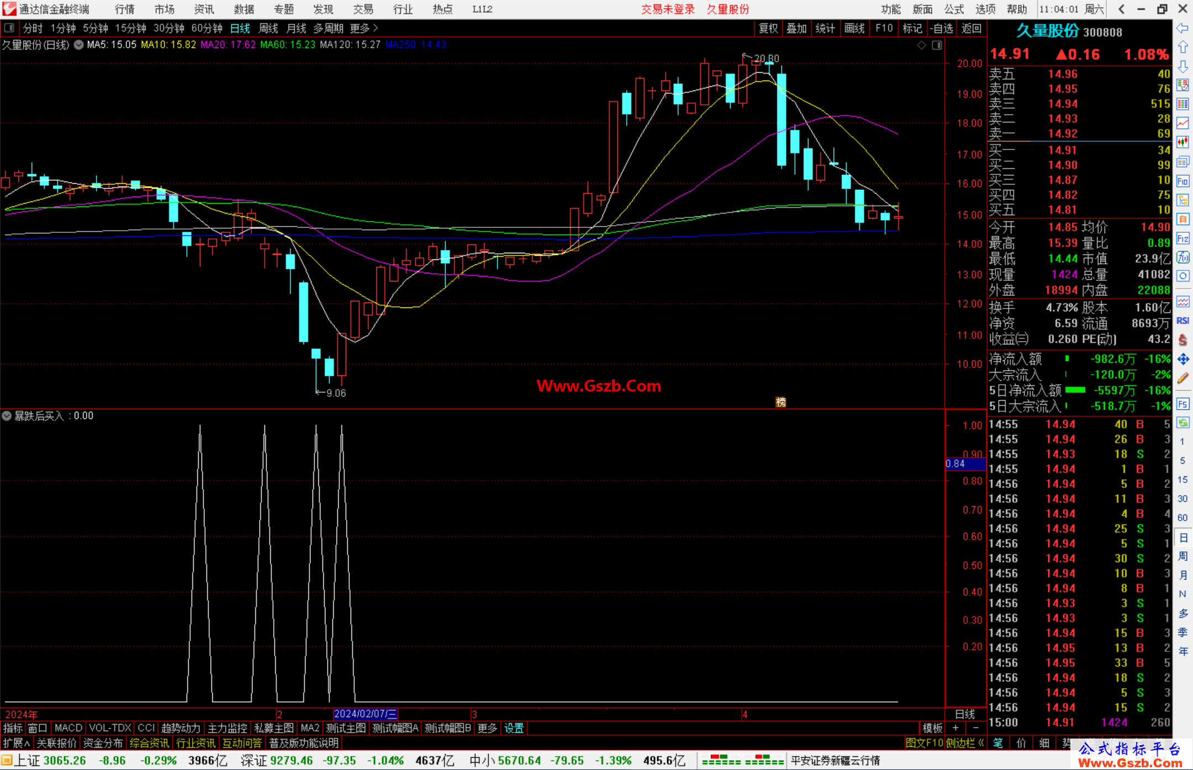The height and width of the screenshot is (770, 1193).
Task: Toggle the chart panel icon beside diamond
Action: [x=937, y=45]
